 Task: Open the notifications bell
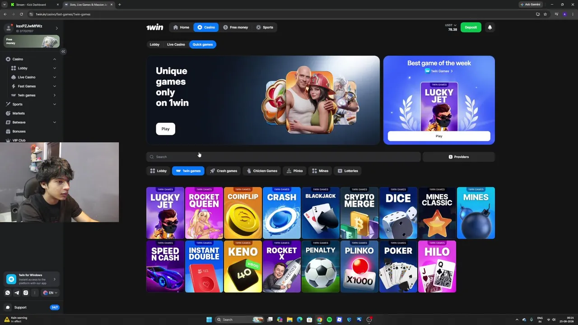click(x=489, y=27)
